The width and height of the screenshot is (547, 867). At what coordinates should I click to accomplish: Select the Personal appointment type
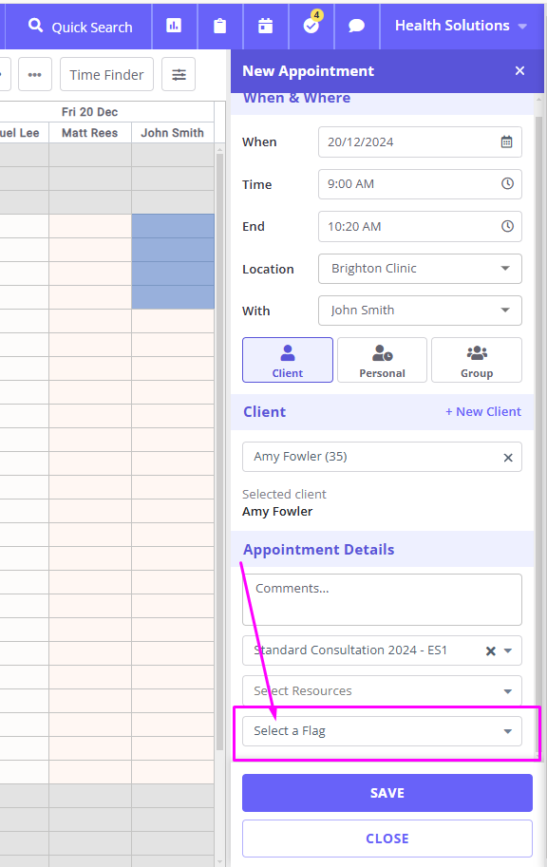tap(382, 360)
